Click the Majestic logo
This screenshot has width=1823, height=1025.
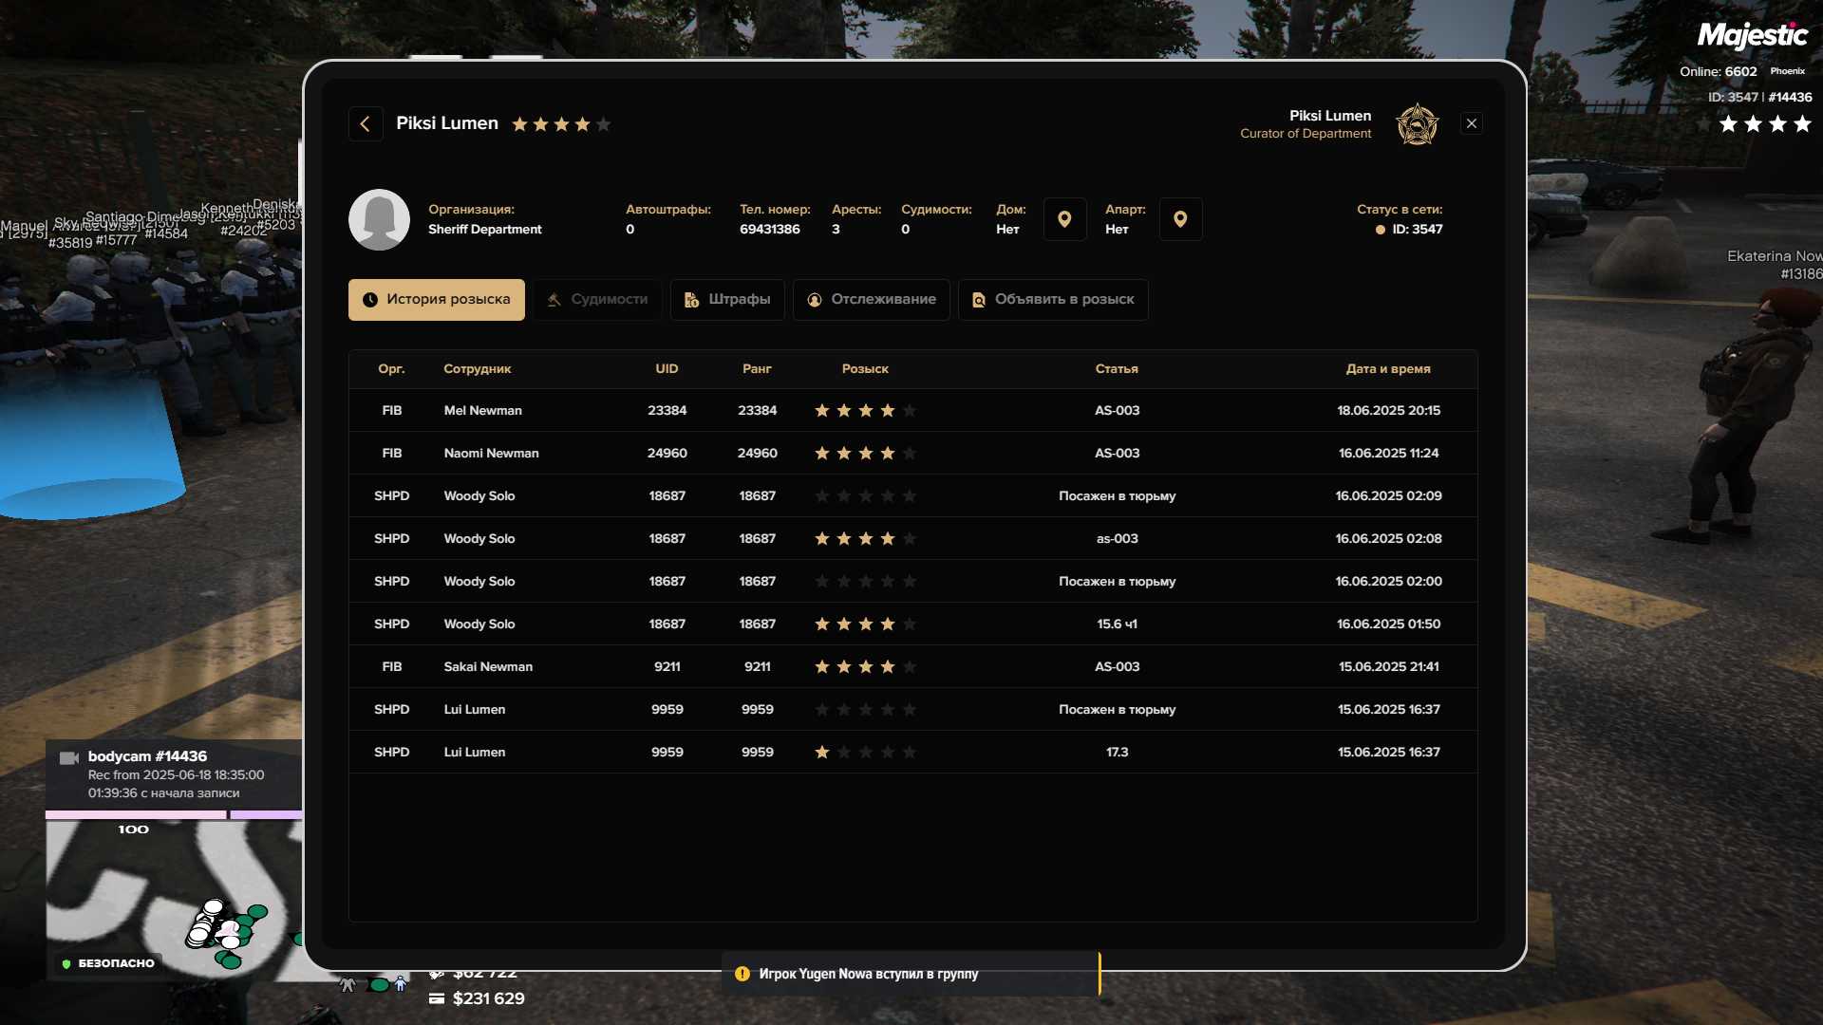1753,35
